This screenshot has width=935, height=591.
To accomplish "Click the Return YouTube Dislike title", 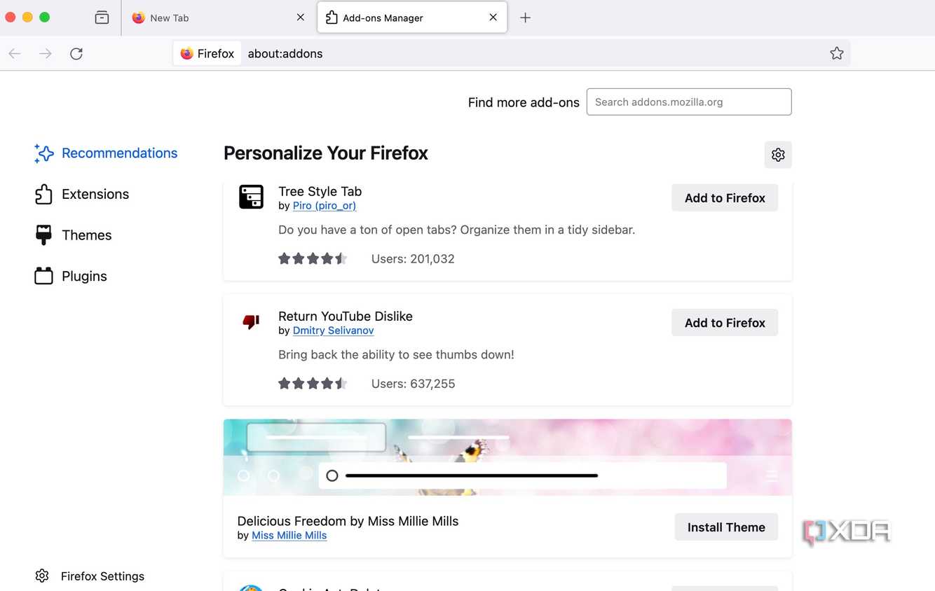I will point(346,316).
